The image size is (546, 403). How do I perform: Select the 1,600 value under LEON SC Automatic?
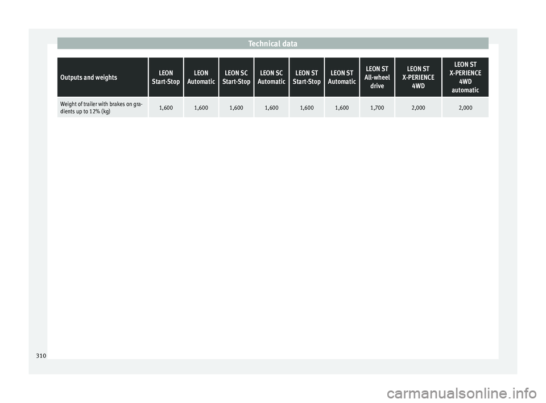click(271, 108)
